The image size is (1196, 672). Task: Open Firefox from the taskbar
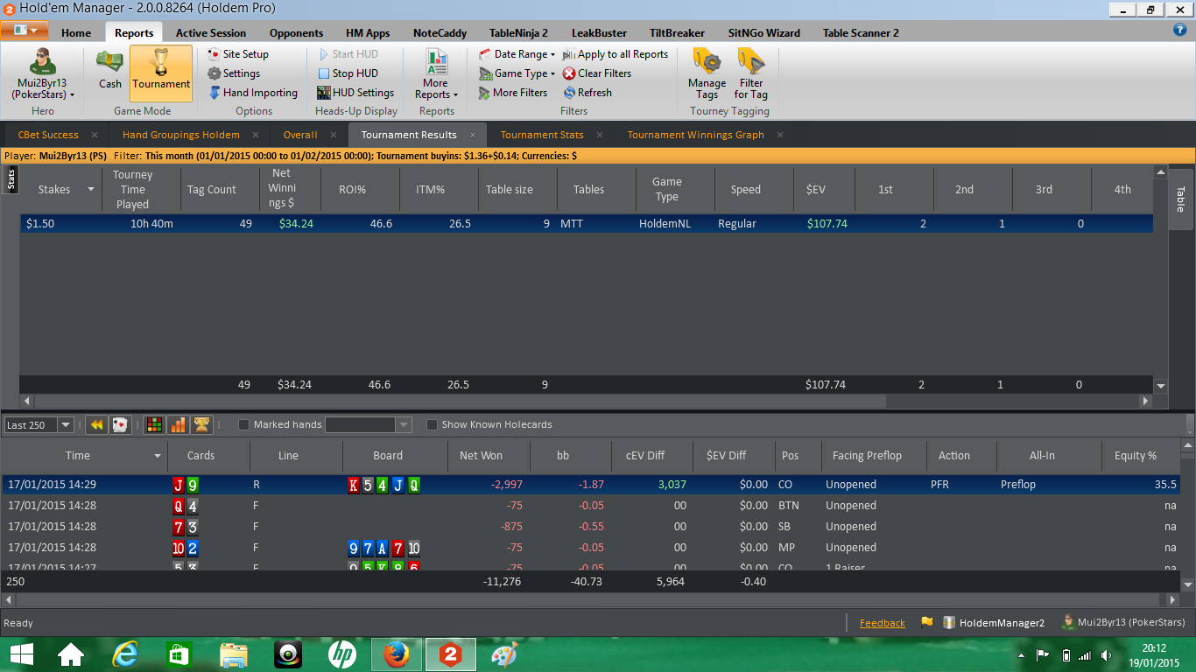(397, 654)
